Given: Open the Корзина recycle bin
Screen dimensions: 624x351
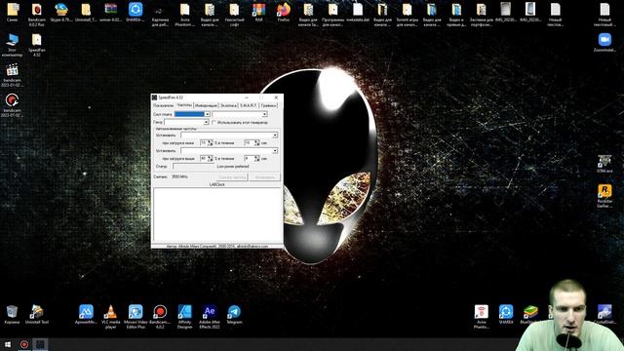Looking at the screenshot, I should (x=12, y=314).
